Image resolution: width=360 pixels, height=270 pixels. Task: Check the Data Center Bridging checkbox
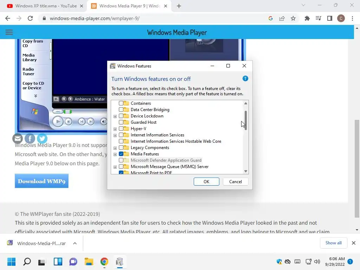coord(121,110)
